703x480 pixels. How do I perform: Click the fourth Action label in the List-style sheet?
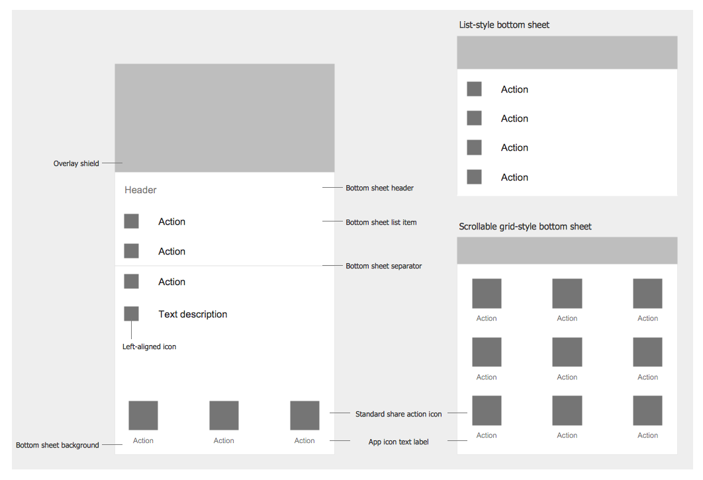[x=515, y=177]
